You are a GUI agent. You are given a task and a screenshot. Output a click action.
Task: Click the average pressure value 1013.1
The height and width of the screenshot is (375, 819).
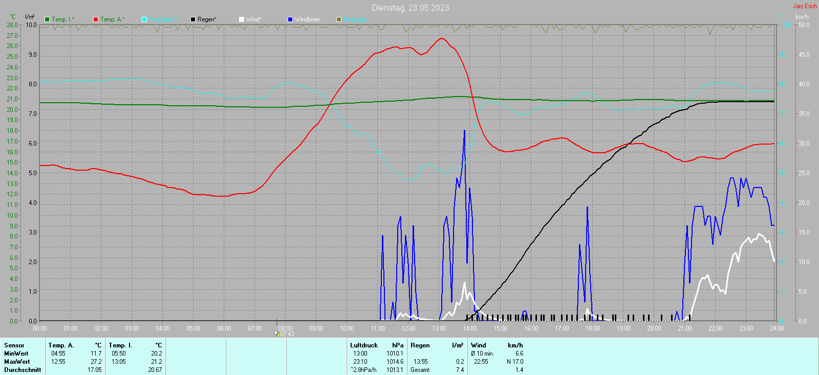click(x=395, y=370)
